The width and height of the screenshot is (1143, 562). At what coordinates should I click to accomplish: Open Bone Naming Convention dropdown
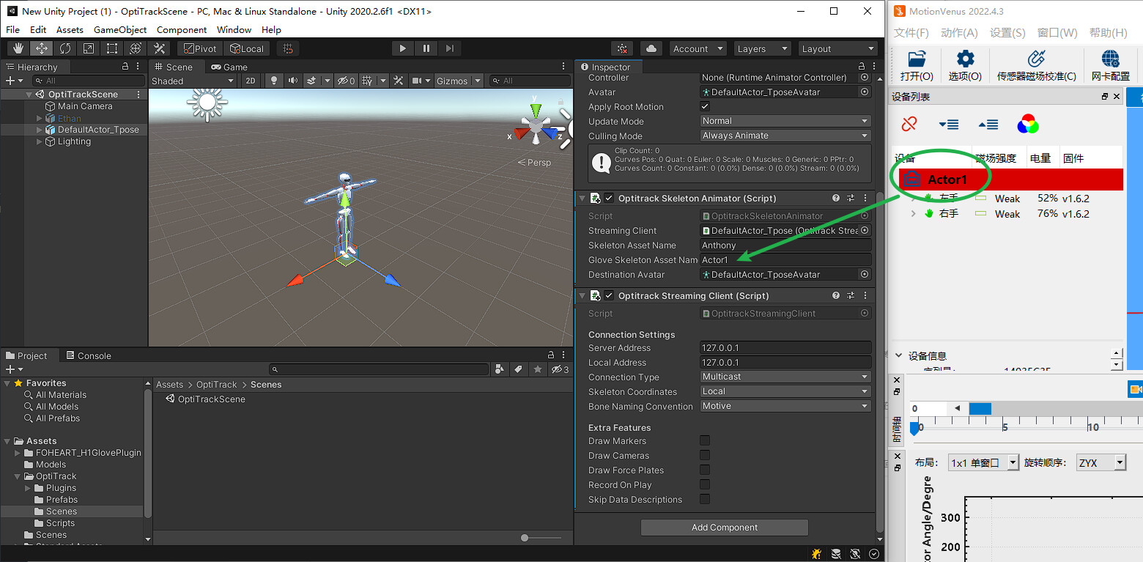[785, 406]
